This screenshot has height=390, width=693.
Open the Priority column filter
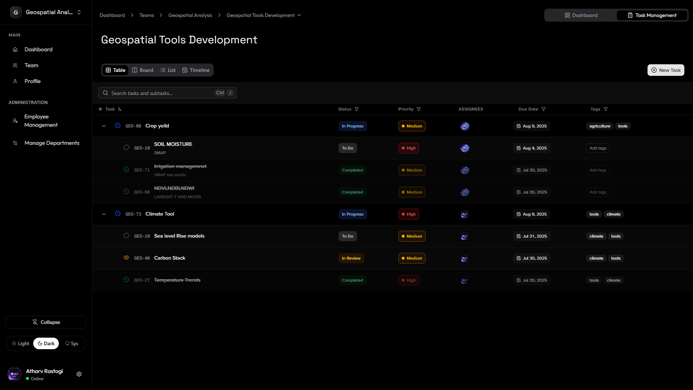click(x=418, y=109)
